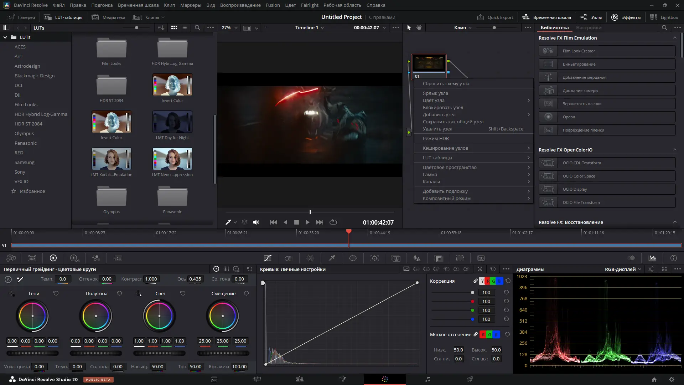Open the zoom level dropdown showing 27%

pyautogui.click(x=229, y=27)
